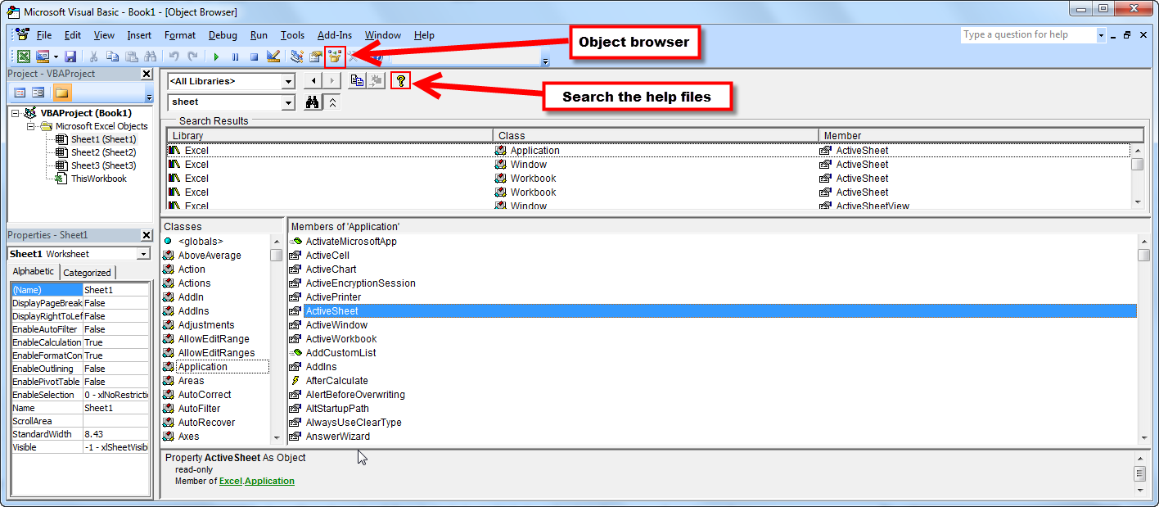Click the Insert UserForm toolbar icon
This screenshot has width=1159, height=507.
pos(42,57)
